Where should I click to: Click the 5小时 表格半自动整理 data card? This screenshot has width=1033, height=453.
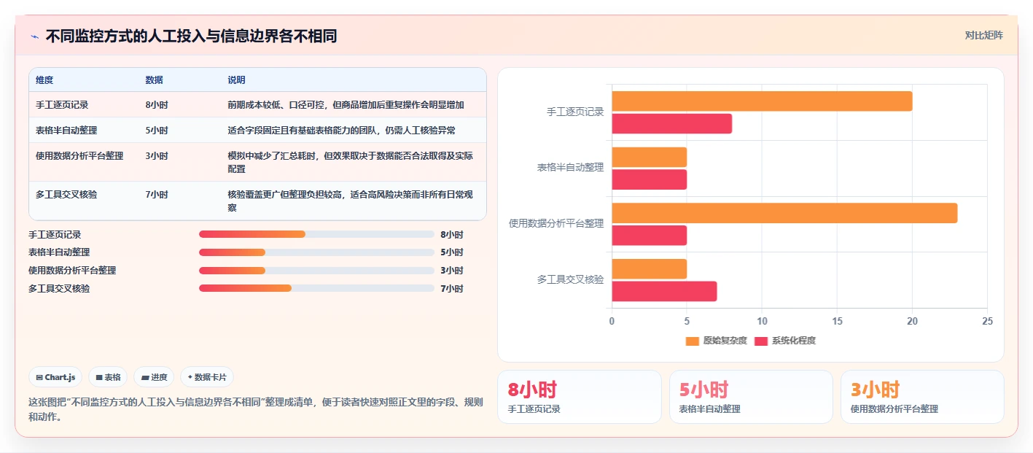click(x=751, y=397)
